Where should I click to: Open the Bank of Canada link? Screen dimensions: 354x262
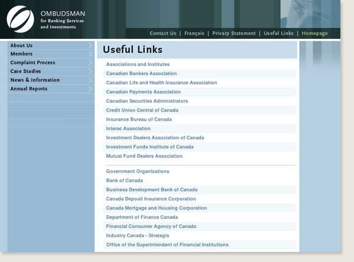point(124,181)
